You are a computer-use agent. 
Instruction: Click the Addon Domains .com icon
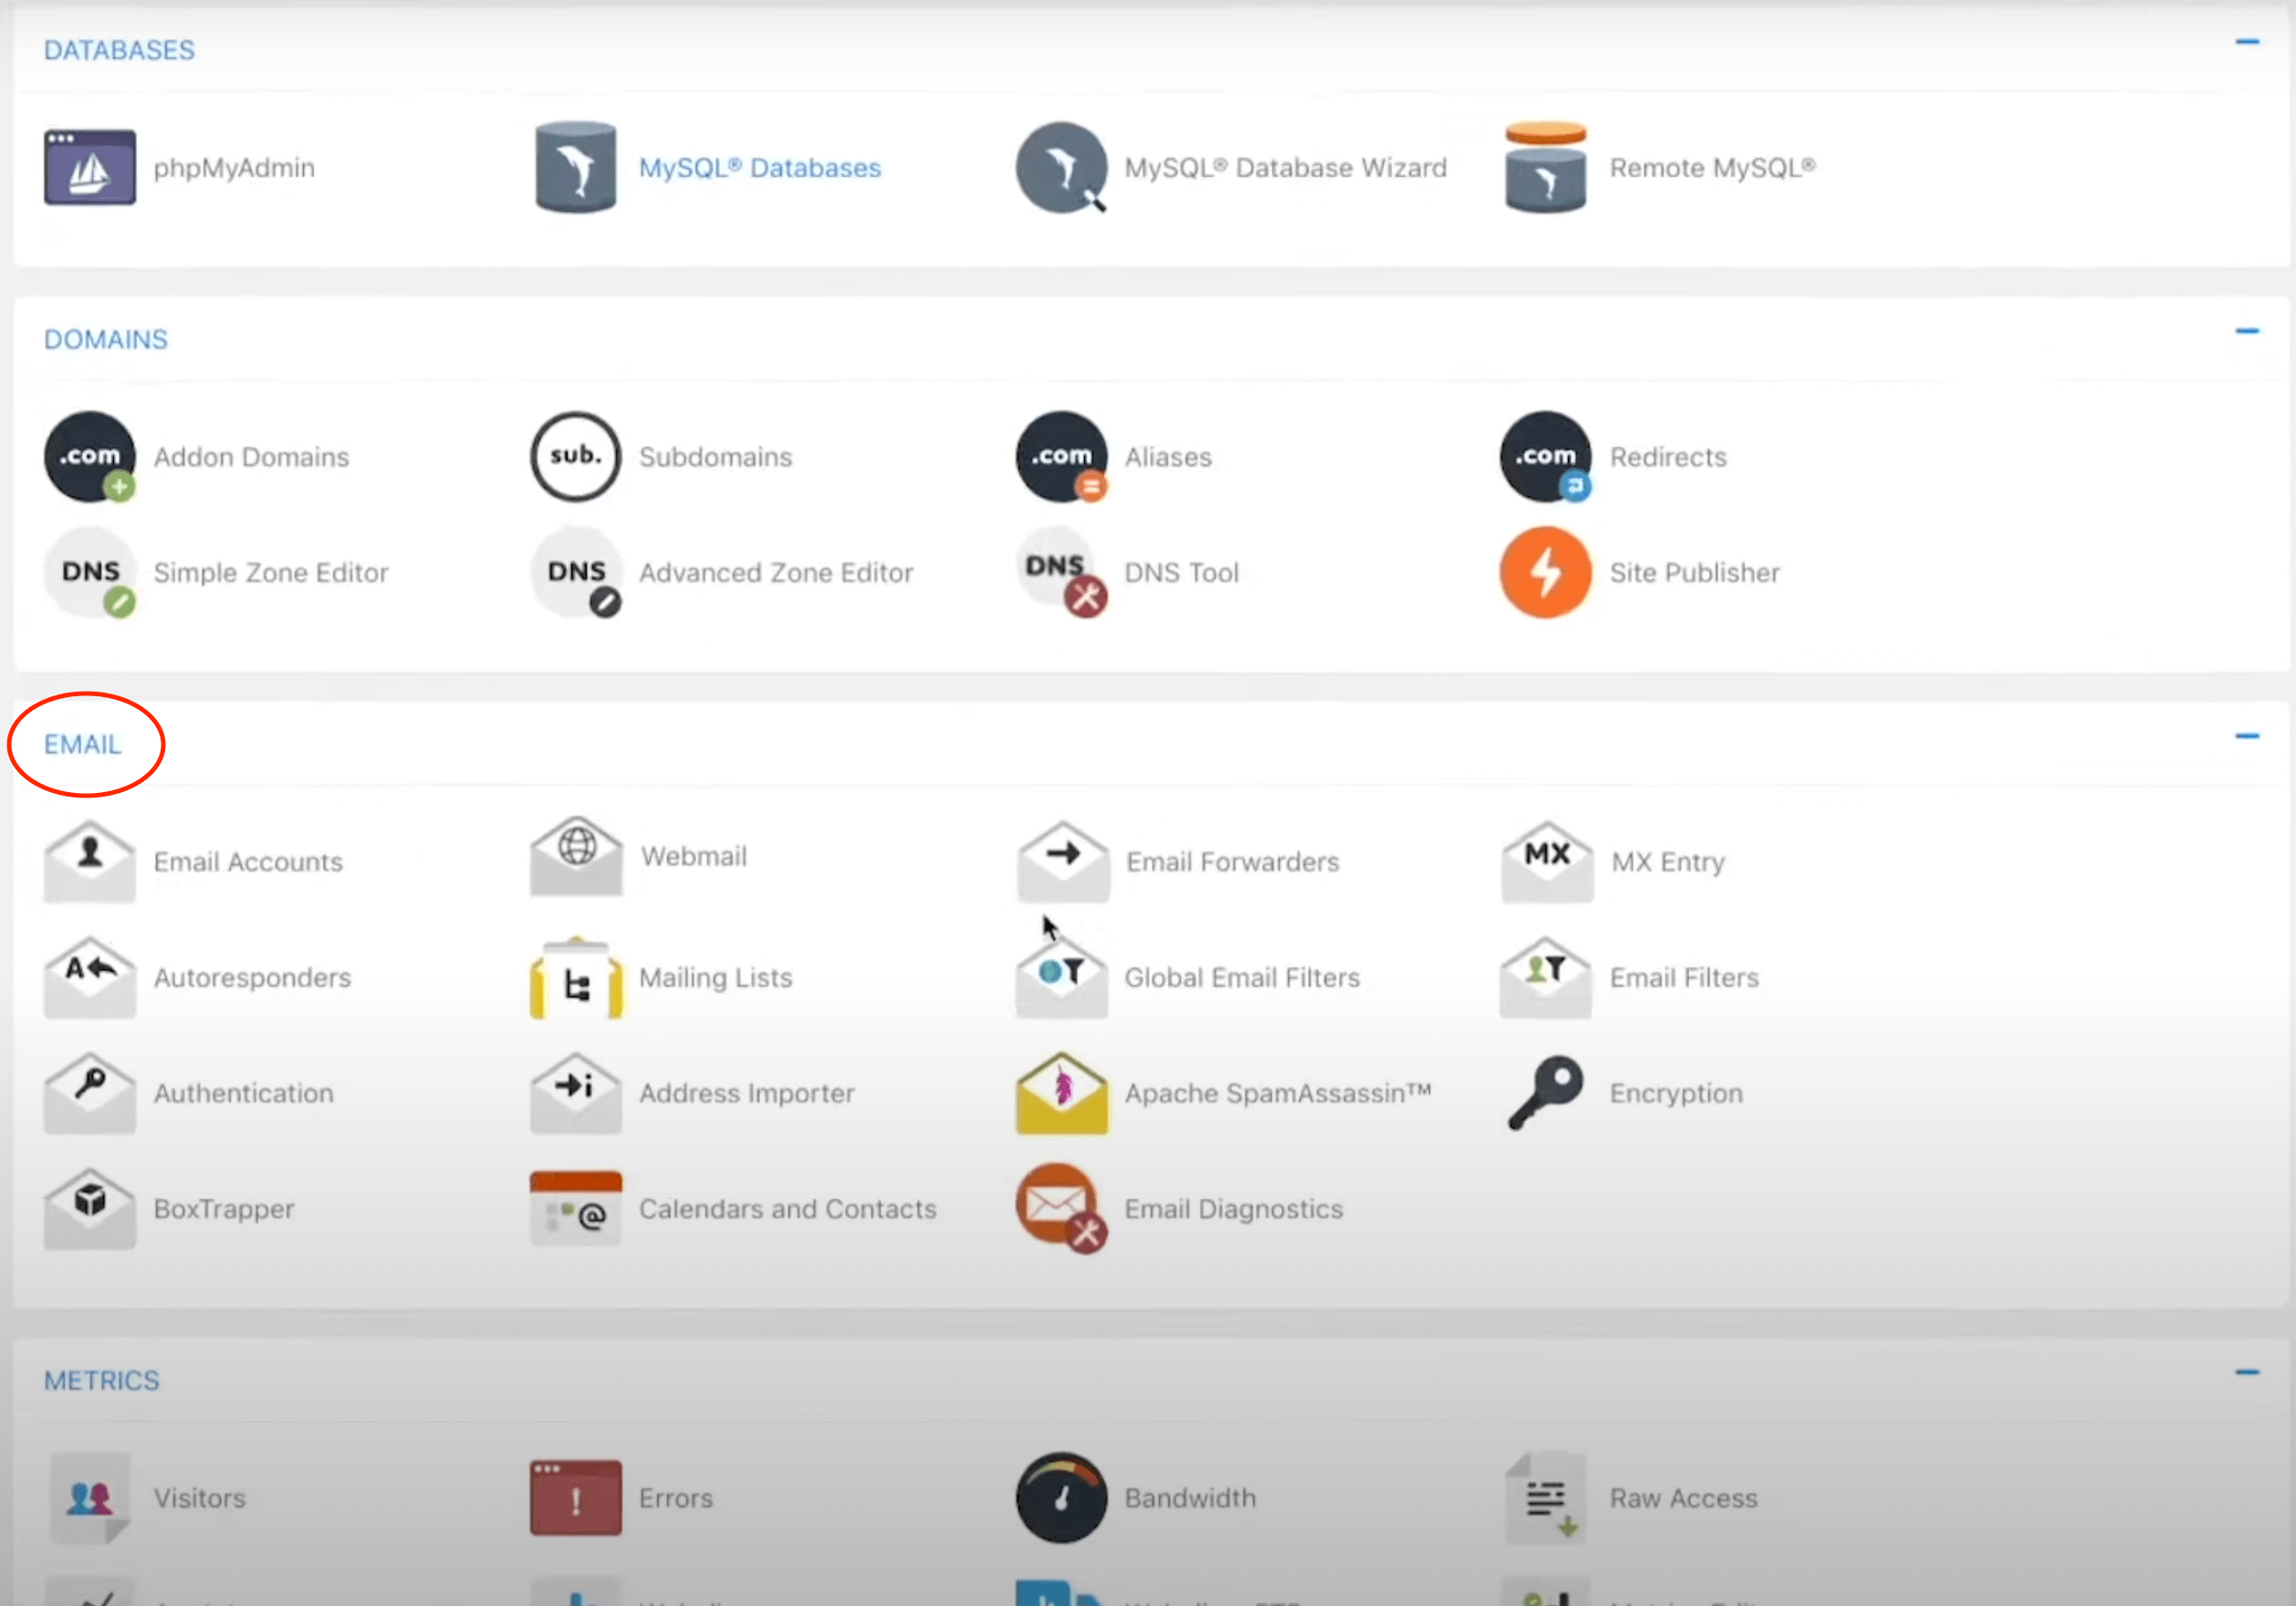(x=89, y=456)
